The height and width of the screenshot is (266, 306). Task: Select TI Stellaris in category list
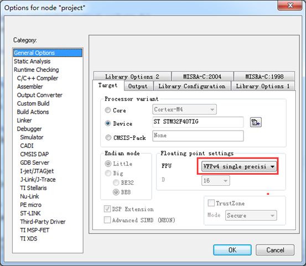[33, 188]
